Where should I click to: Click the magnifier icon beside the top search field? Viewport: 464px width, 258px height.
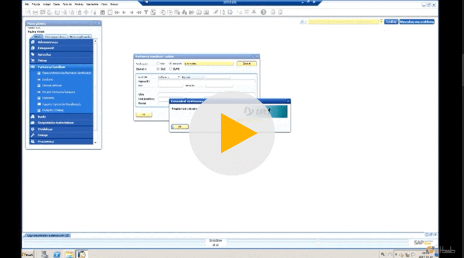click(302, 22)
